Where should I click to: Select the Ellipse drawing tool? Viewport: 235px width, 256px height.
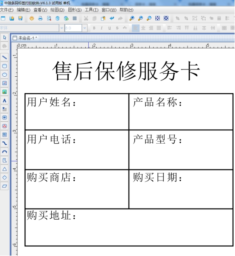tap(5, 75)
